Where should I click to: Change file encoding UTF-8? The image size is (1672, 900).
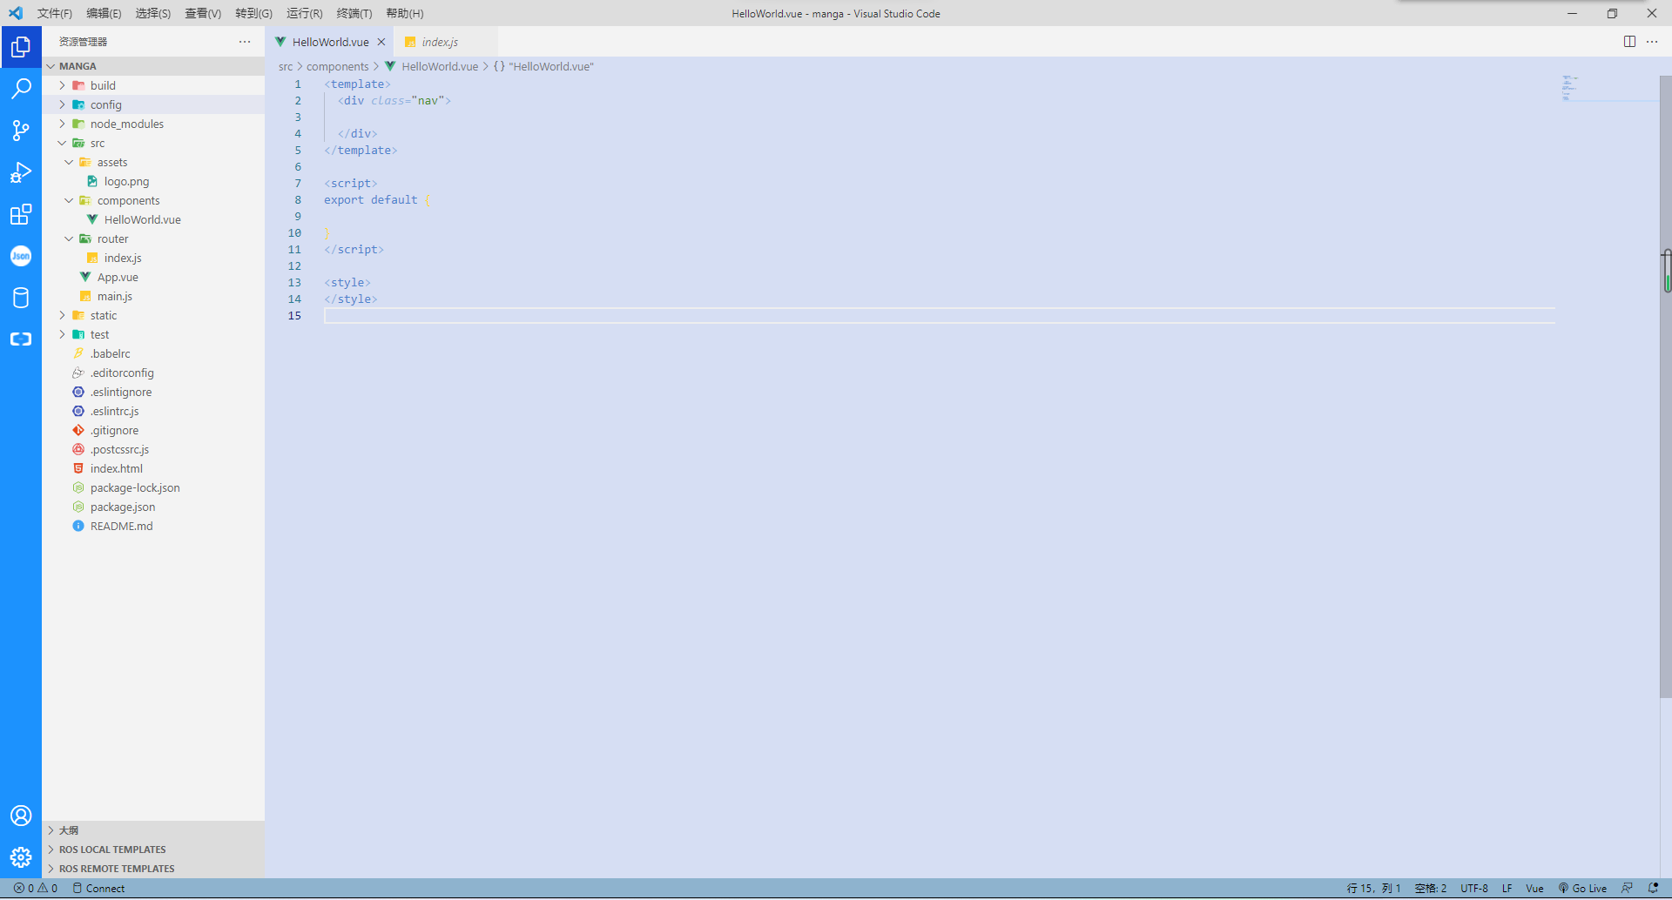point(1473,889)
